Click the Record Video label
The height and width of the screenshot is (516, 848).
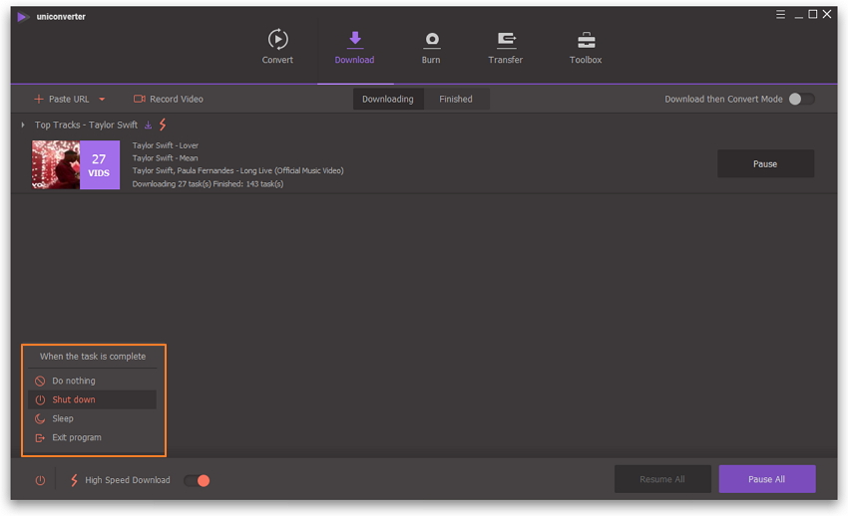tap(177, 100)
